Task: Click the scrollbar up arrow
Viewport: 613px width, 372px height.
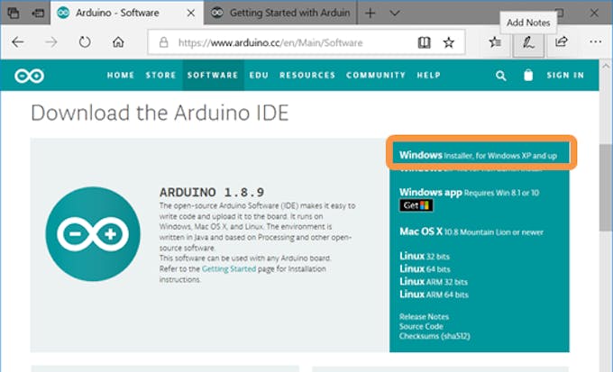Action: tap(606, 65)
